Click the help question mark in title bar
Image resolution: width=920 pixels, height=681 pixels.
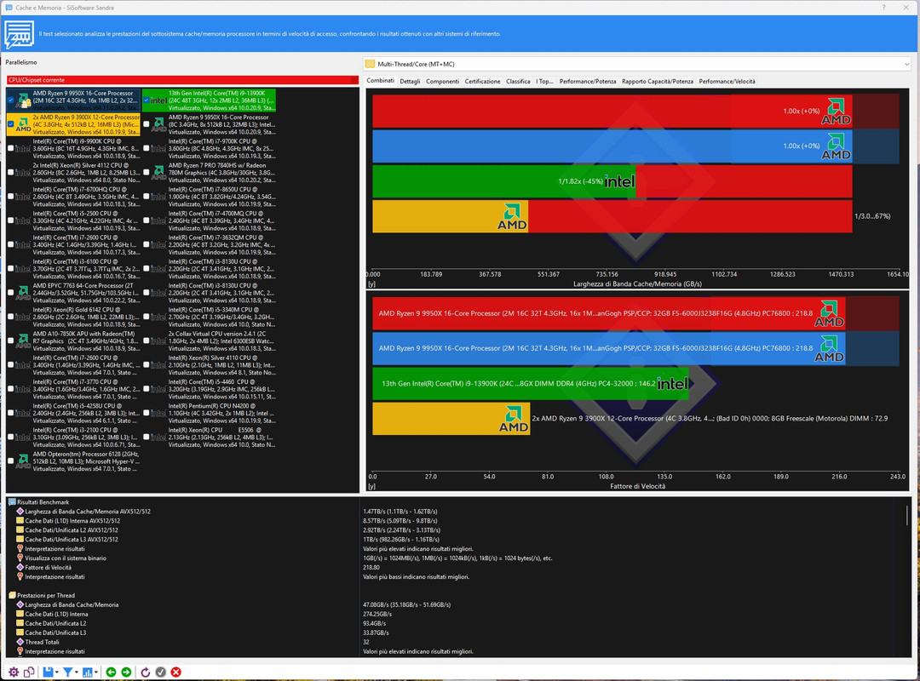click(x=883, y=8)
